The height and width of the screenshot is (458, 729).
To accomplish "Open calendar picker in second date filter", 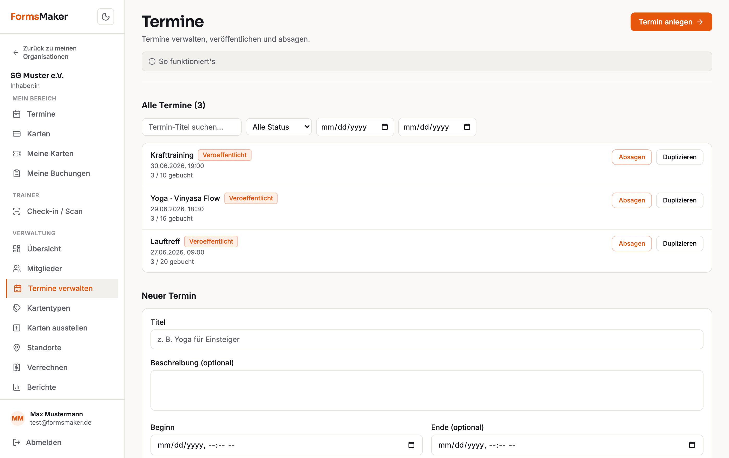I will point(467,127).
